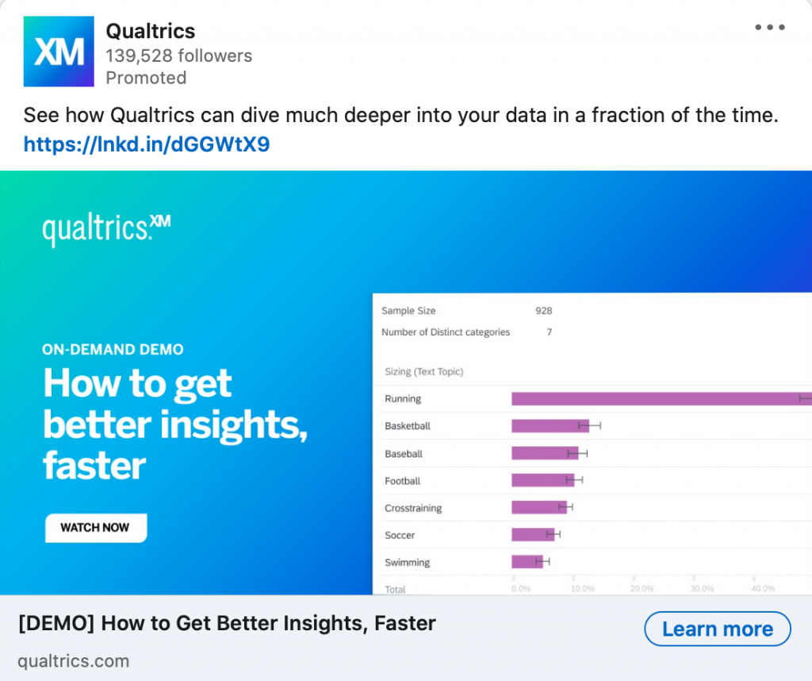The height and width of the screenshot is (681, 812).
Task: Click the qualtrics.com domain text
Action: pyautogui.click(x=73, y=660)
